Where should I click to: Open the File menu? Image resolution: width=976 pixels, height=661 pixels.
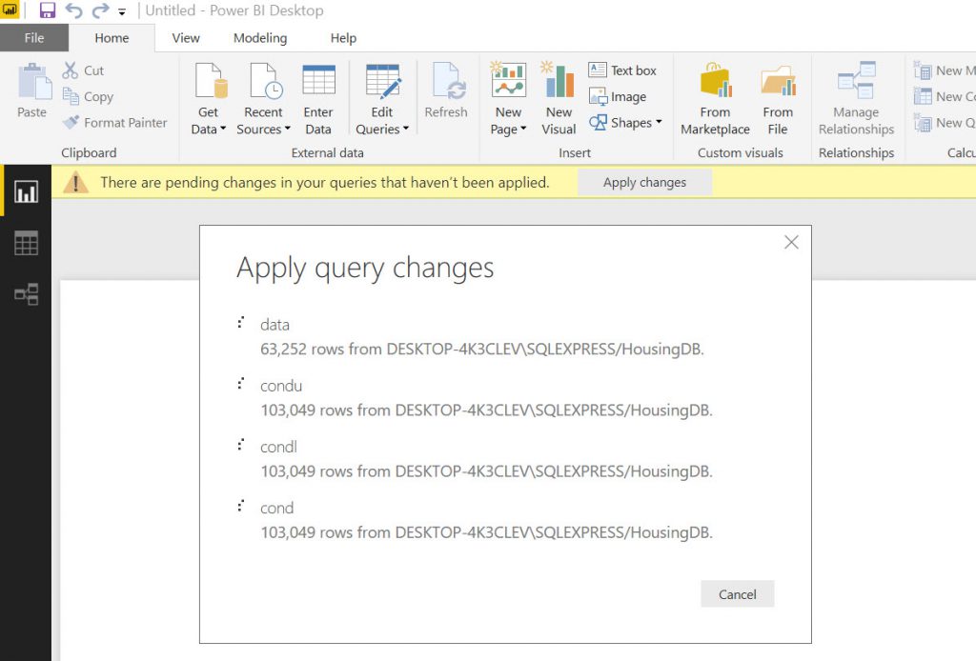click(x=34, y=38)
